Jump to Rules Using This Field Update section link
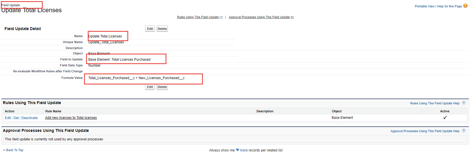The width and height of the screenshot is (471, 152). pos(198,17)
